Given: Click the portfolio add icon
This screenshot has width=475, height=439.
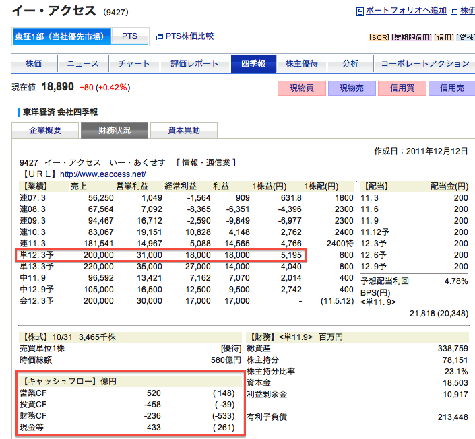Looking at the screenshot, I should pyautogui.click(x=360, y=12).
